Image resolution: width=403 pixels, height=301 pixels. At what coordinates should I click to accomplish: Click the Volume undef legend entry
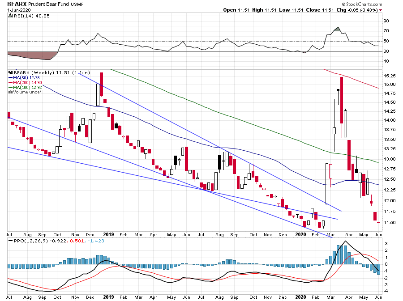(x=27, y=92)
